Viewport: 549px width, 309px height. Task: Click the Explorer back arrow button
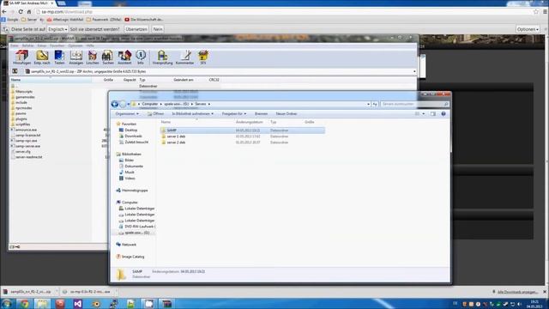coord(114,104)
